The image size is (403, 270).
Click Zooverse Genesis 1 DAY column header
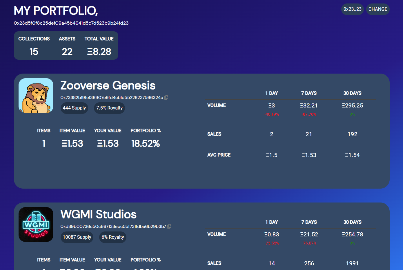coord(272,93)
